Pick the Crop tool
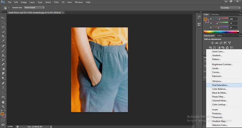 point(3,36)
